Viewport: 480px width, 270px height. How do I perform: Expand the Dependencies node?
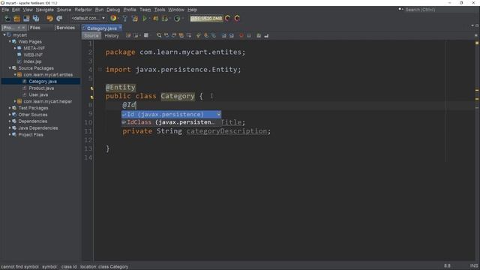(10, 121)
